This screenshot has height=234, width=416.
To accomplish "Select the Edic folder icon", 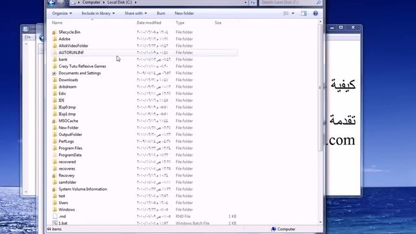I will pos(55,94).
